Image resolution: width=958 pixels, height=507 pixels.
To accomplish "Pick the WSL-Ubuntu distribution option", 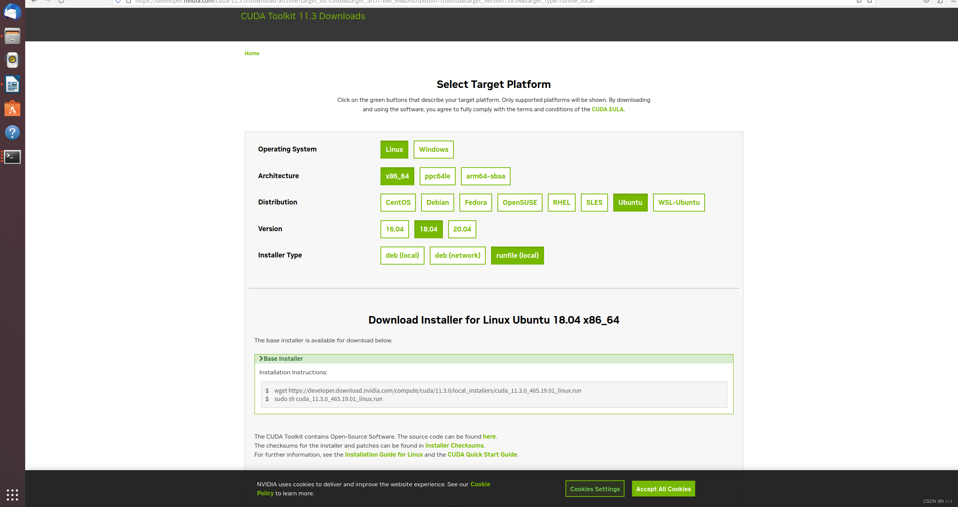I will coord(679,203).
